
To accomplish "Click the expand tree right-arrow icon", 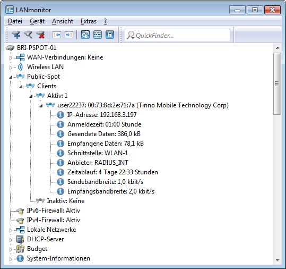I will click(69, 35).
